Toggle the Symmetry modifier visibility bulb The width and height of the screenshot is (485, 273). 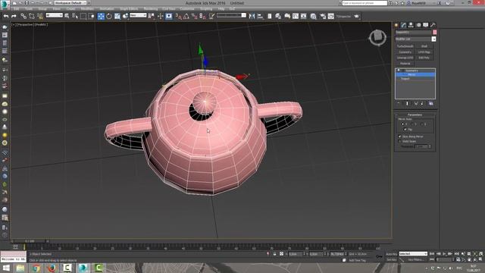pos(399,71)
